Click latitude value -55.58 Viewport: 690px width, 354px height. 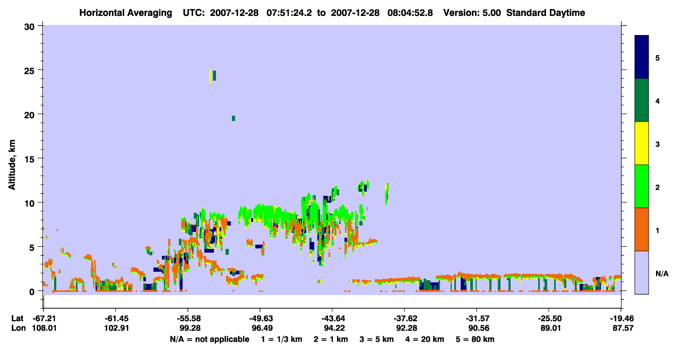click(x=188, y=318)
